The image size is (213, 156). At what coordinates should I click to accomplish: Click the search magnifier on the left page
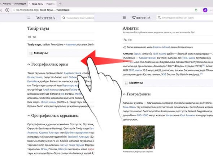tap(64, 18)
